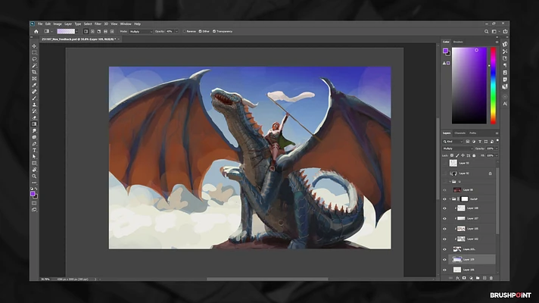Screen dimensions: 539x303
Task: Choose the linear gradient style icon
Action: (x=86, y=31)
